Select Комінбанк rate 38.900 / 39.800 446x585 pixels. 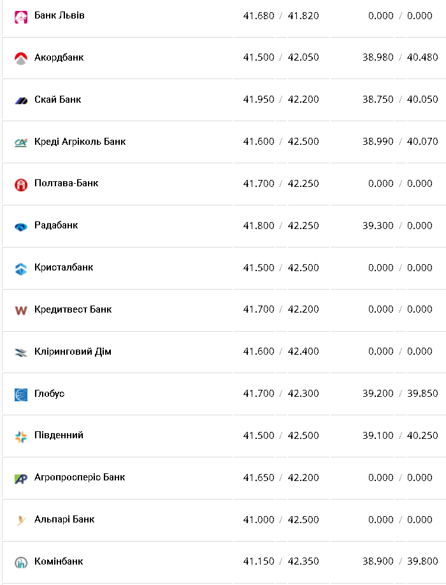pyautogui.click(x=400, y=561)
